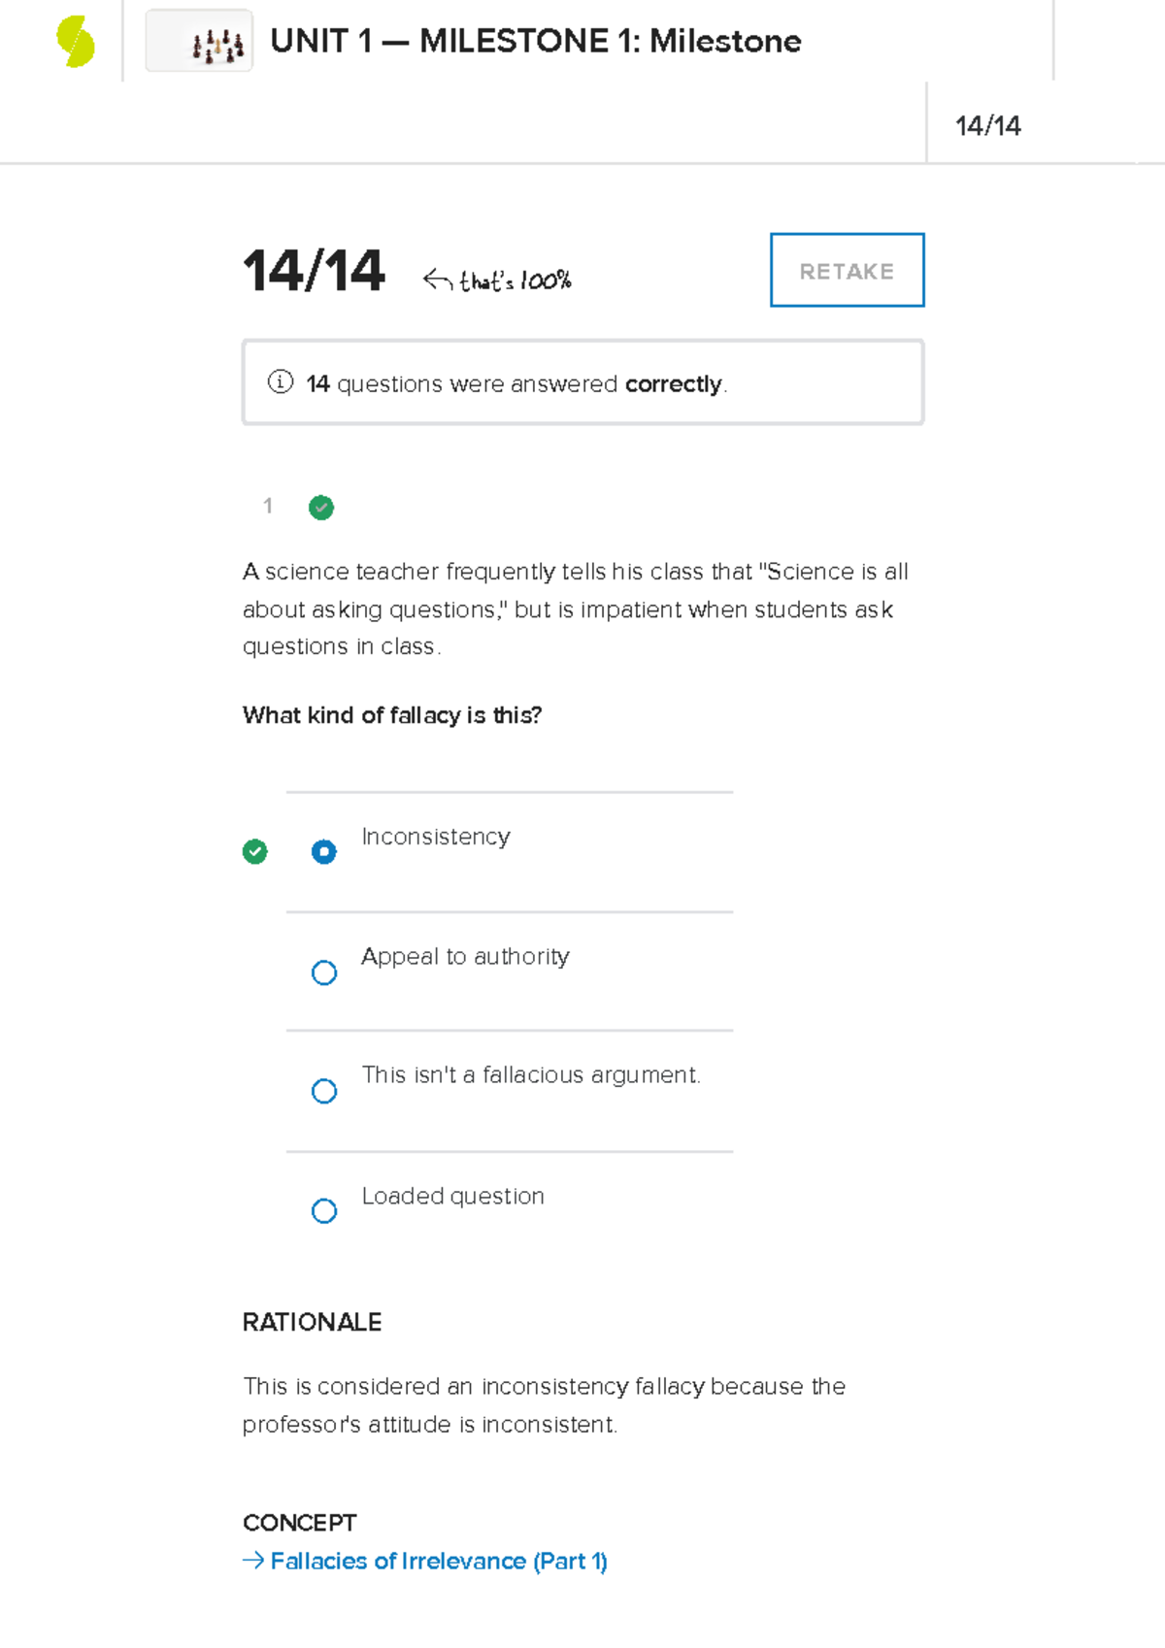Click the info icon beside 14 questions
1165x1648 pixels.
pos(280,381)
